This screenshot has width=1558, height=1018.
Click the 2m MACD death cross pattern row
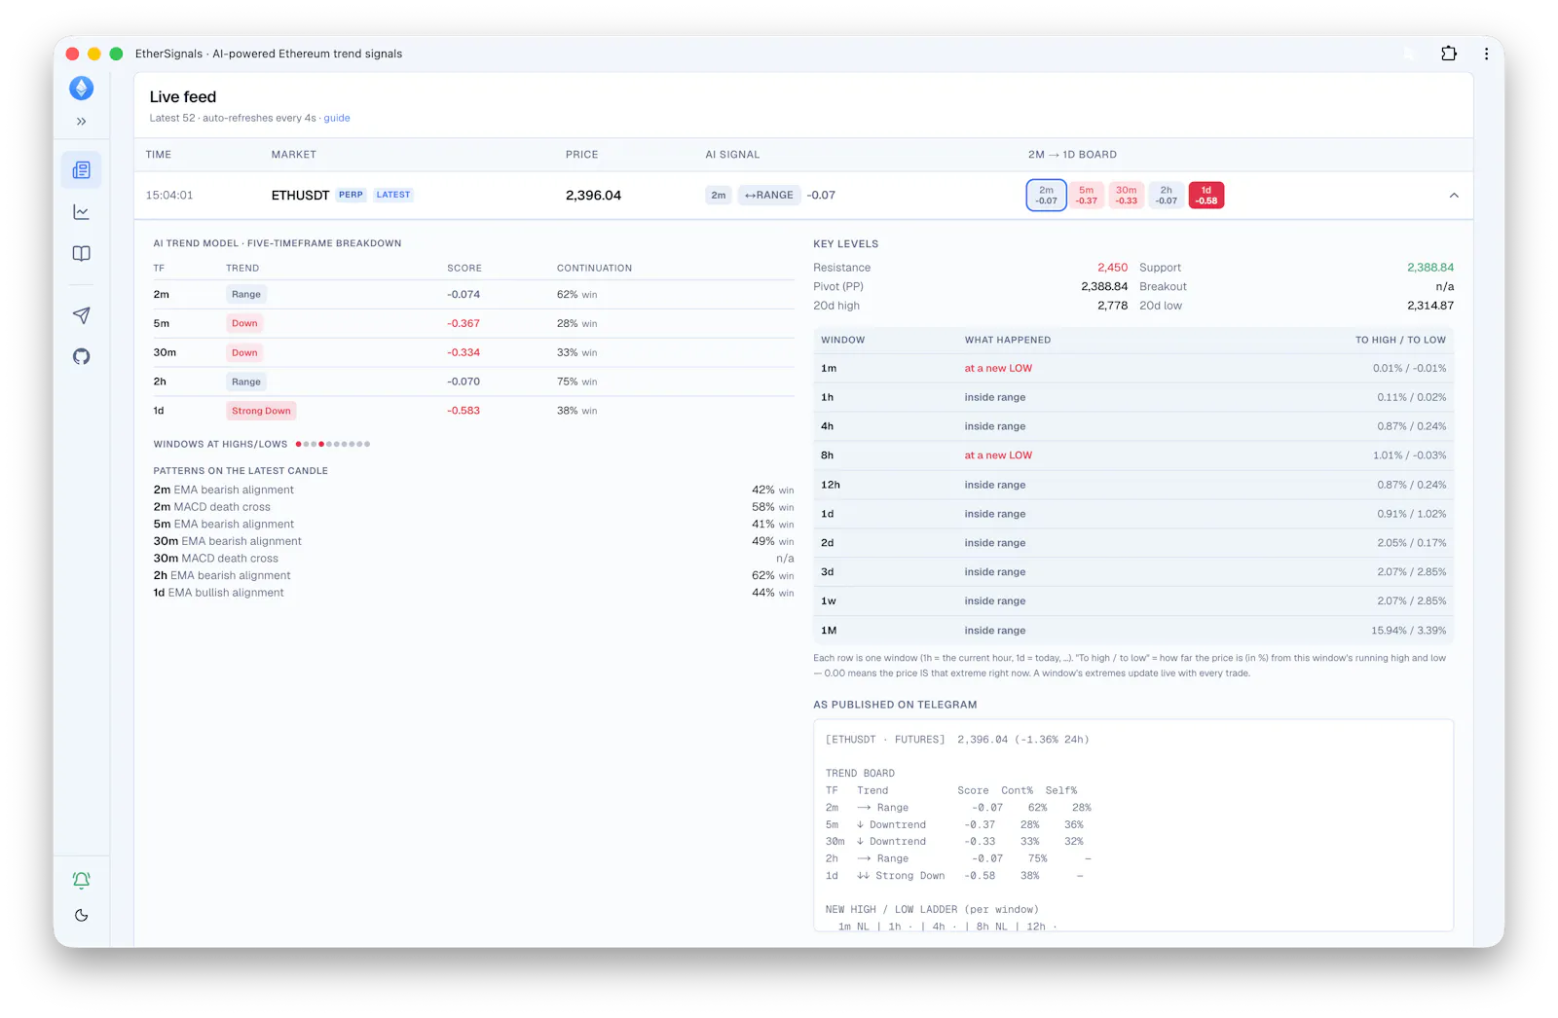point(473,507)
